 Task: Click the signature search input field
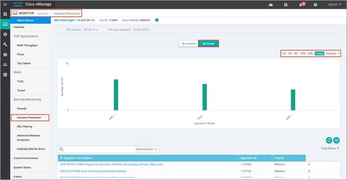(99, 149)
